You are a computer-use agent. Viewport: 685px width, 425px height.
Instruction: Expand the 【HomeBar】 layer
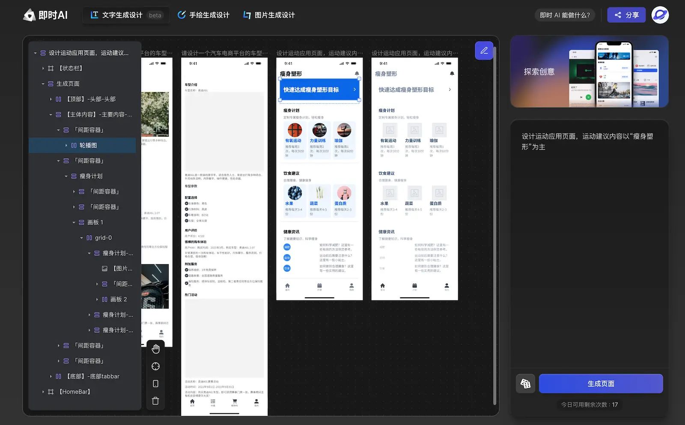(43, 392)
